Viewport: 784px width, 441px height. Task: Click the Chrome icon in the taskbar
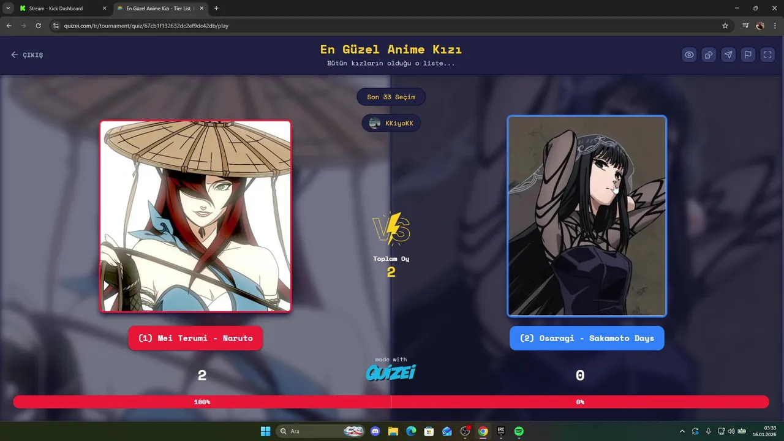(483, 431)
